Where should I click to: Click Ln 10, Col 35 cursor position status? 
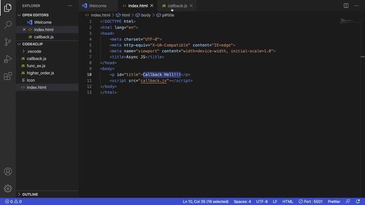point(205,202)
